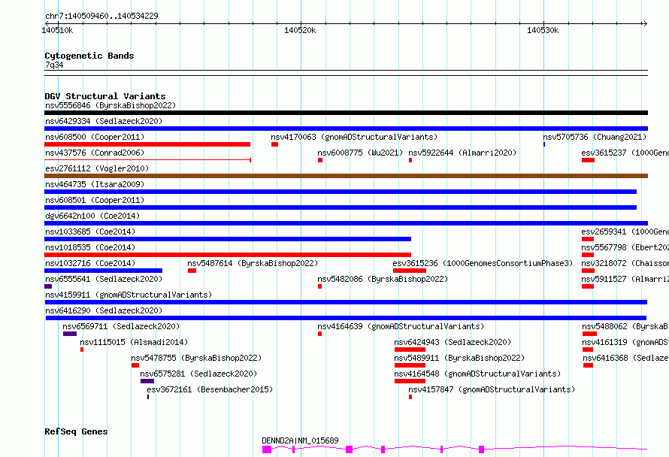This screenshot has width=669, height=457.
Task: Open nsv6416290 (Sedlazeck2020) label
Action: coord(104,310)
